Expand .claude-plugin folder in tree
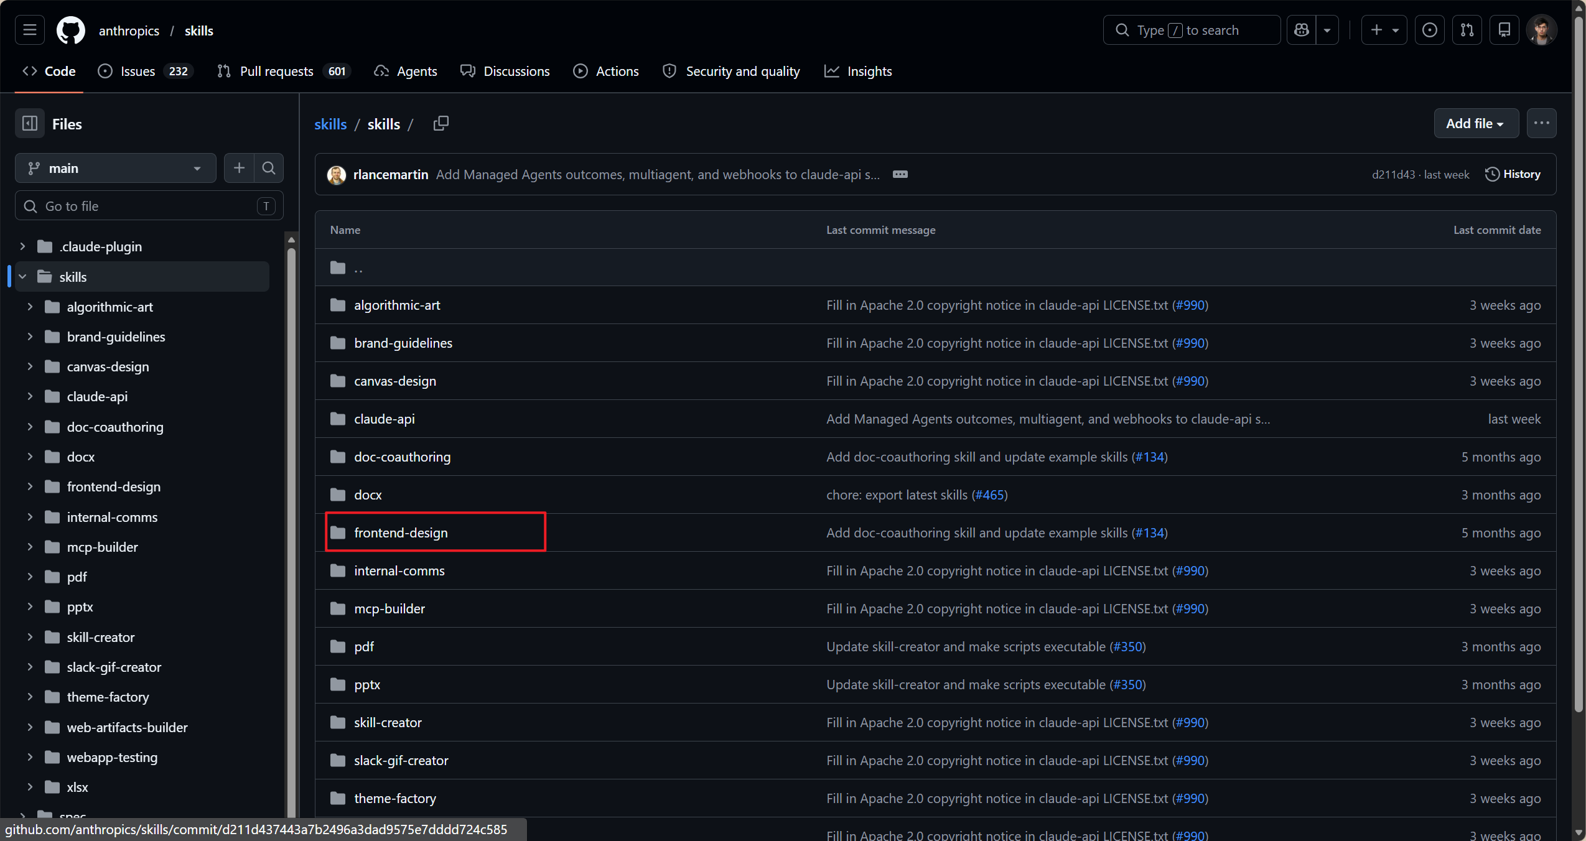This screenshot has height=841, width=1586. click(x=23, y=246)
